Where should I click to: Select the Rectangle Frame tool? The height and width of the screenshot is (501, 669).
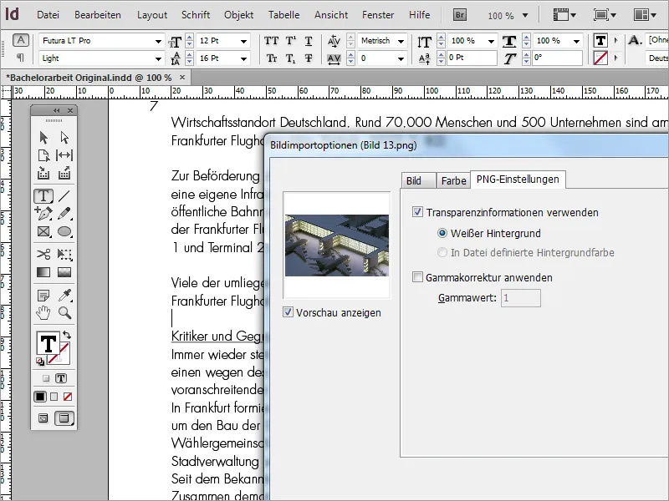pyautogui.click(x=43, y=231)
